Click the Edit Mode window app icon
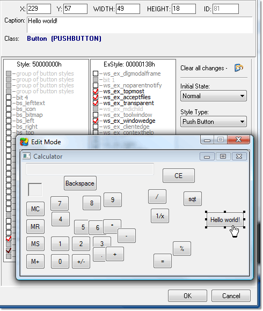 tap(24, 142)
